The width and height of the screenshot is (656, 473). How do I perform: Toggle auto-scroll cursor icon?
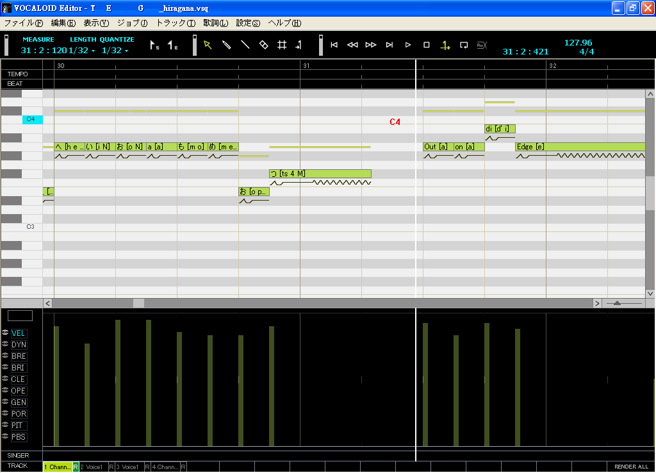[x=445, y=46]
